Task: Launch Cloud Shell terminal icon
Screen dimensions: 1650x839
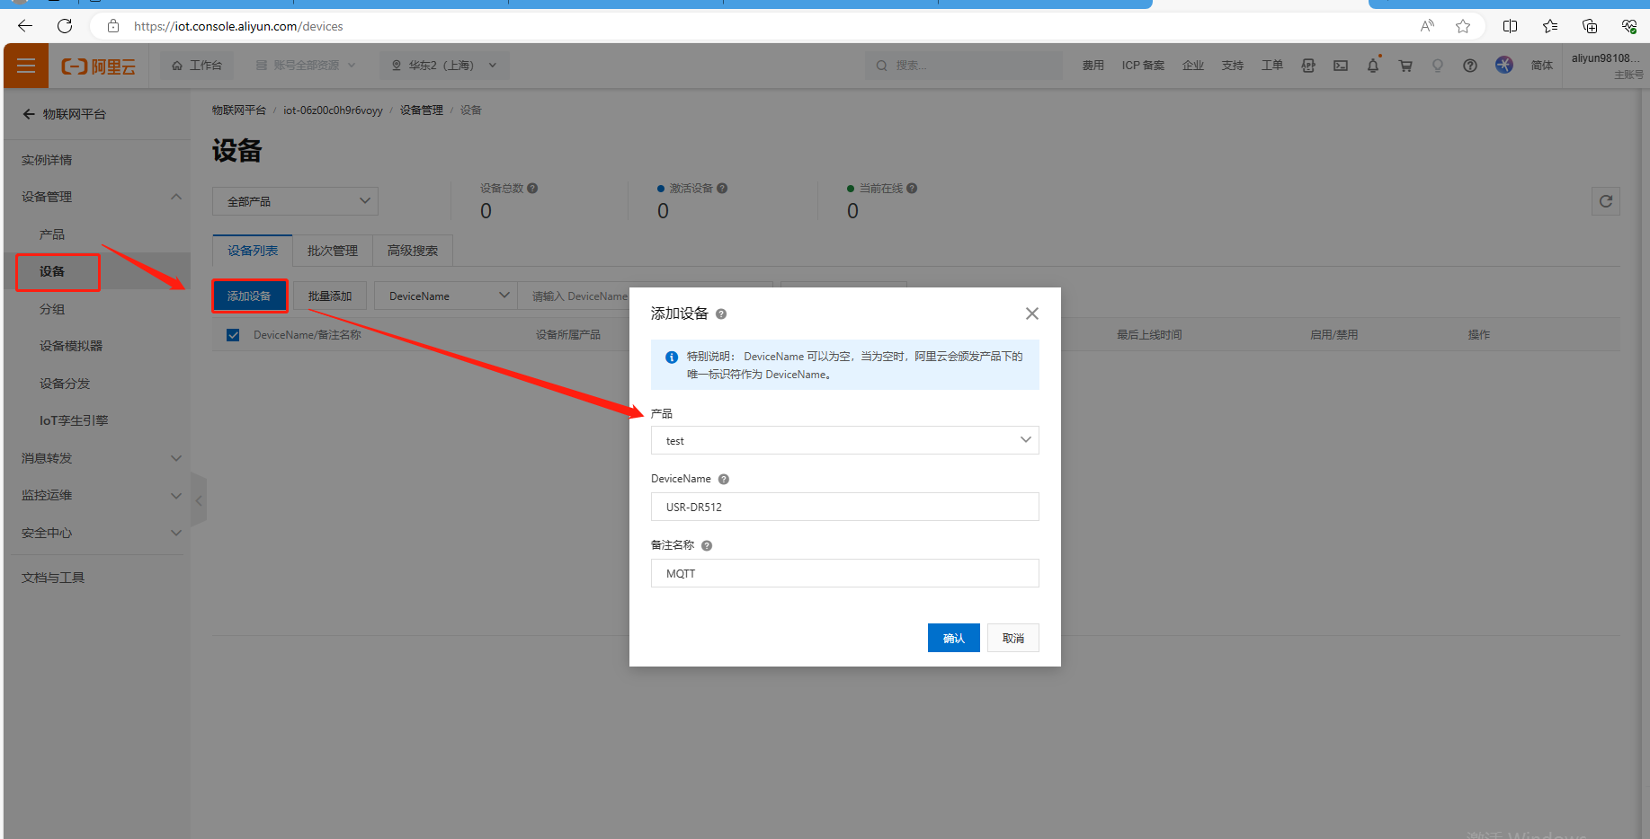Action: point(1341,66)
